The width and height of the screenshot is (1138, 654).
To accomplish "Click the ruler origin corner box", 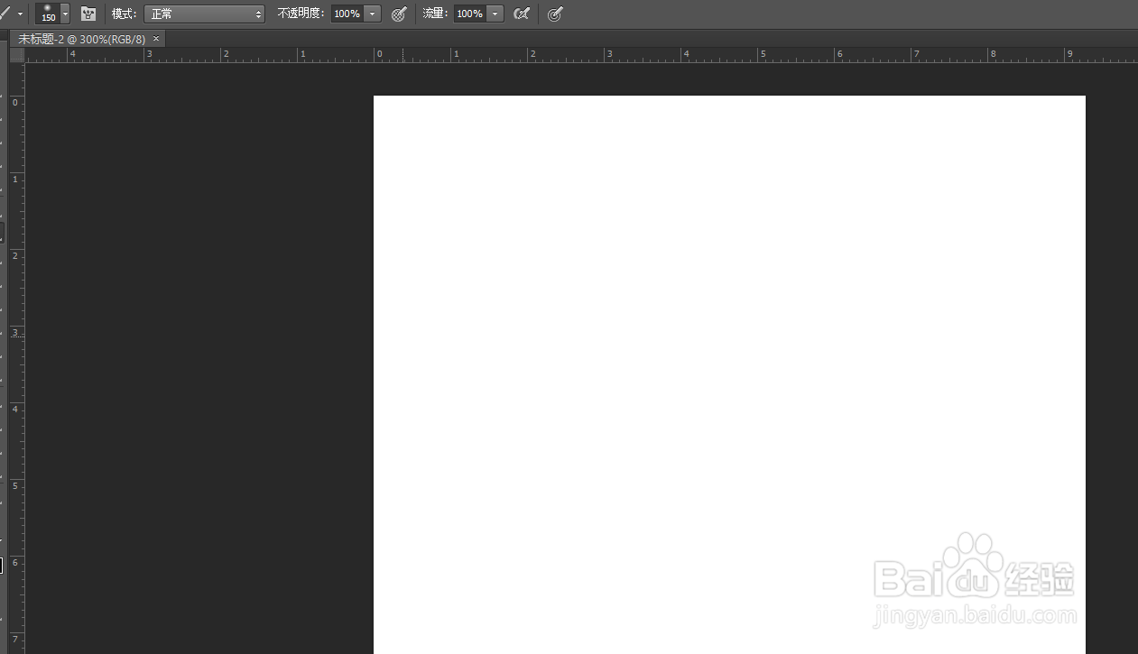I will [x=17, y=55].
